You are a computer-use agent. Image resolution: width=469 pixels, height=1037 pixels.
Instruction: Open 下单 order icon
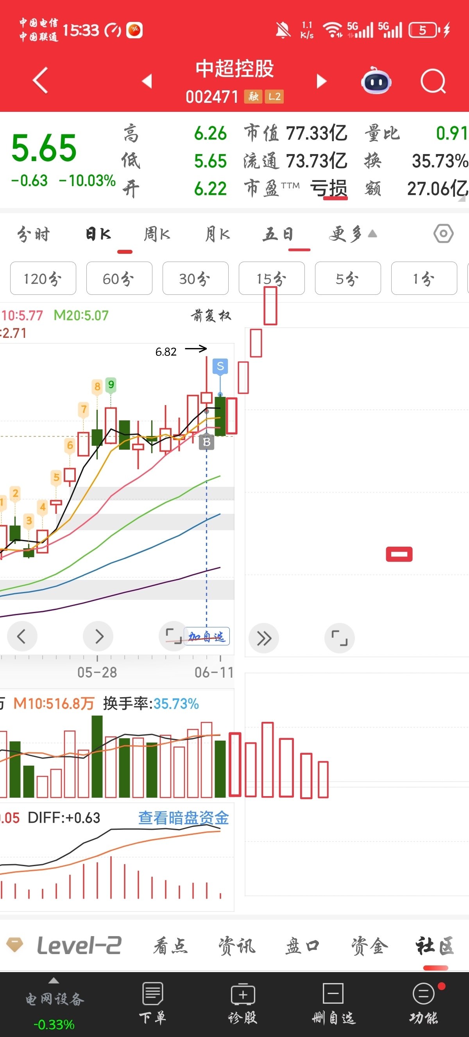152,1003
